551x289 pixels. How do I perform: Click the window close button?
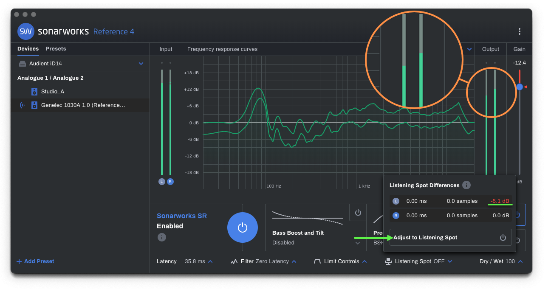[x=17, y=14]
